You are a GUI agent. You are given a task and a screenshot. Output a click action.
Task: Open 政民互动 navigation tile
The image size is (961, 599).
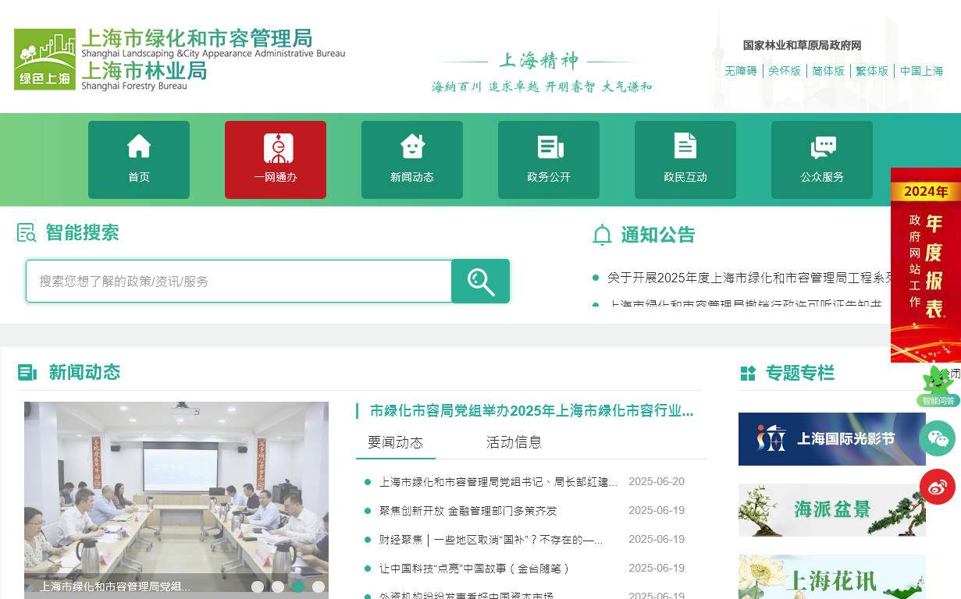point(685,160)
